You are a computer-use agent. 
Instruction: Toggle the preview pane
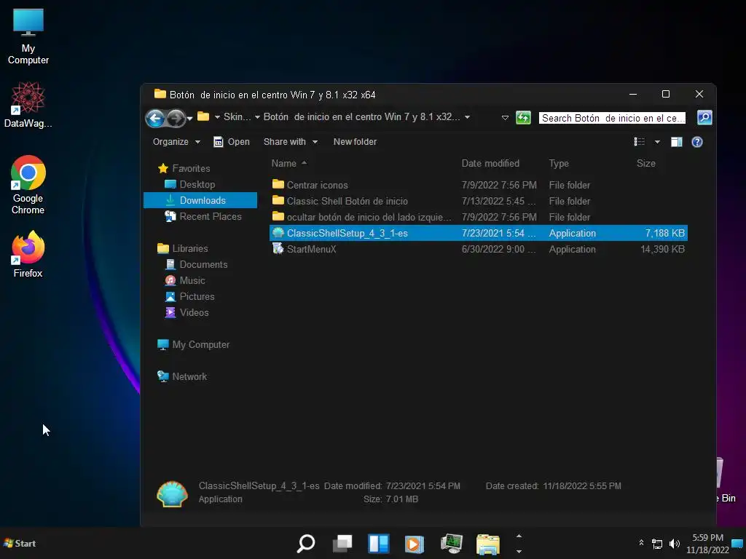tap(676, 142)
